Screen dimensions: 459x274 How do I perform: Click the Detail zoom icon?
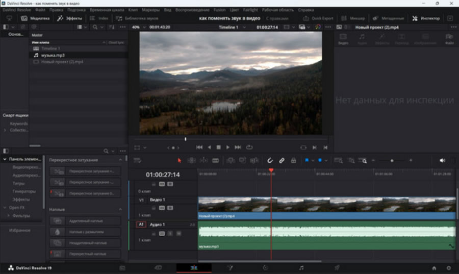tap(351, 160)
